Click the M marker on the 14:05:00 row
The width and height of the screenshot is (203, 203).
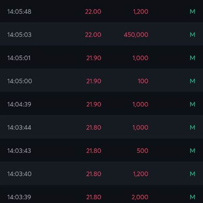193,81
